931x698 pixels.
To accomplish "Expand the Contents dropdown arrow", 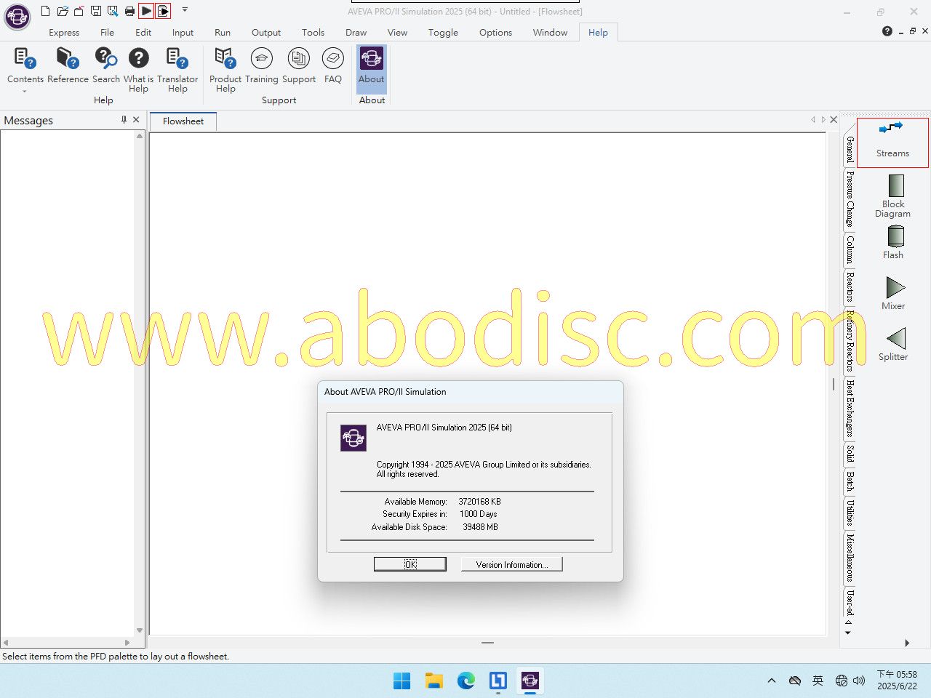I will point(24,92).
